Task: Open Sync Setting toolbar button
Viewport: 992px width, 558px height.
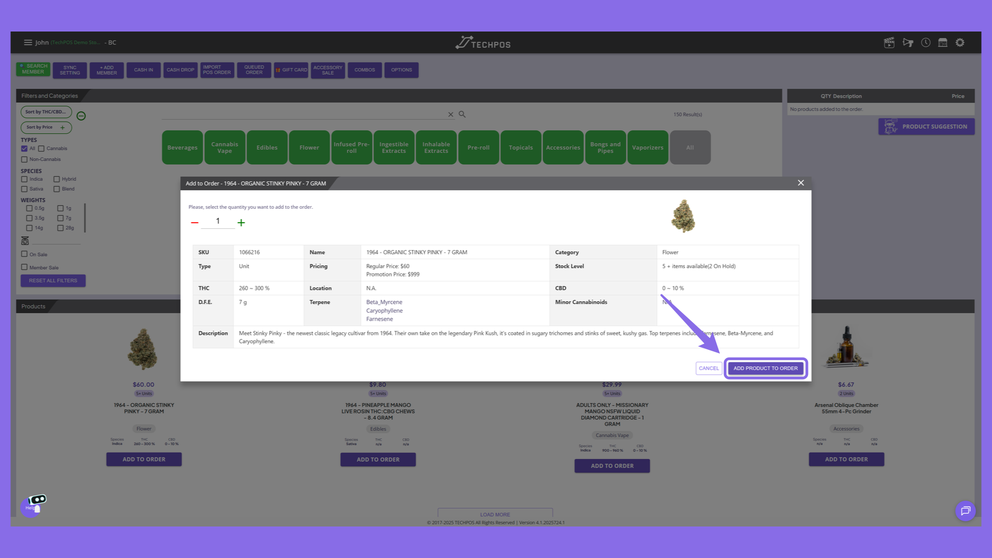Action: click(70, 70)
